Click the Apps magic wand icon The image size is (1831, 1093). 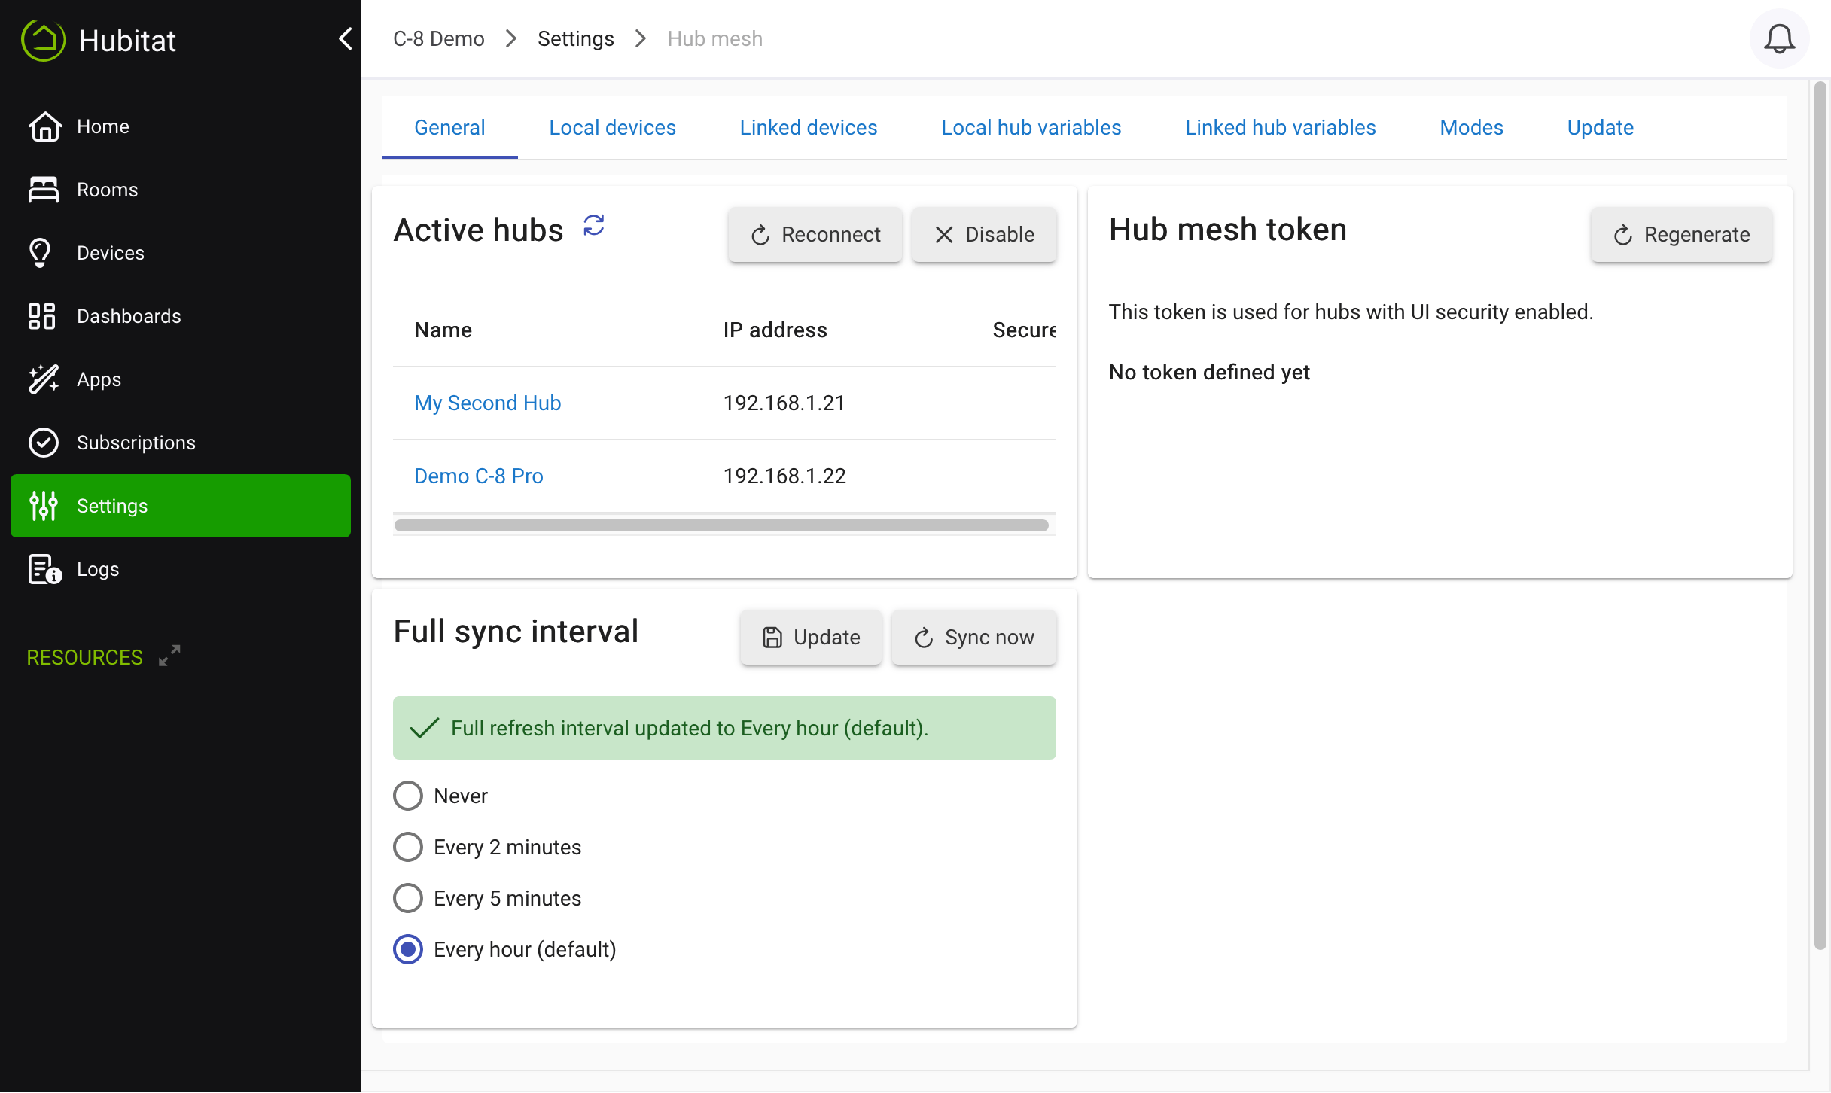(43, 379)
